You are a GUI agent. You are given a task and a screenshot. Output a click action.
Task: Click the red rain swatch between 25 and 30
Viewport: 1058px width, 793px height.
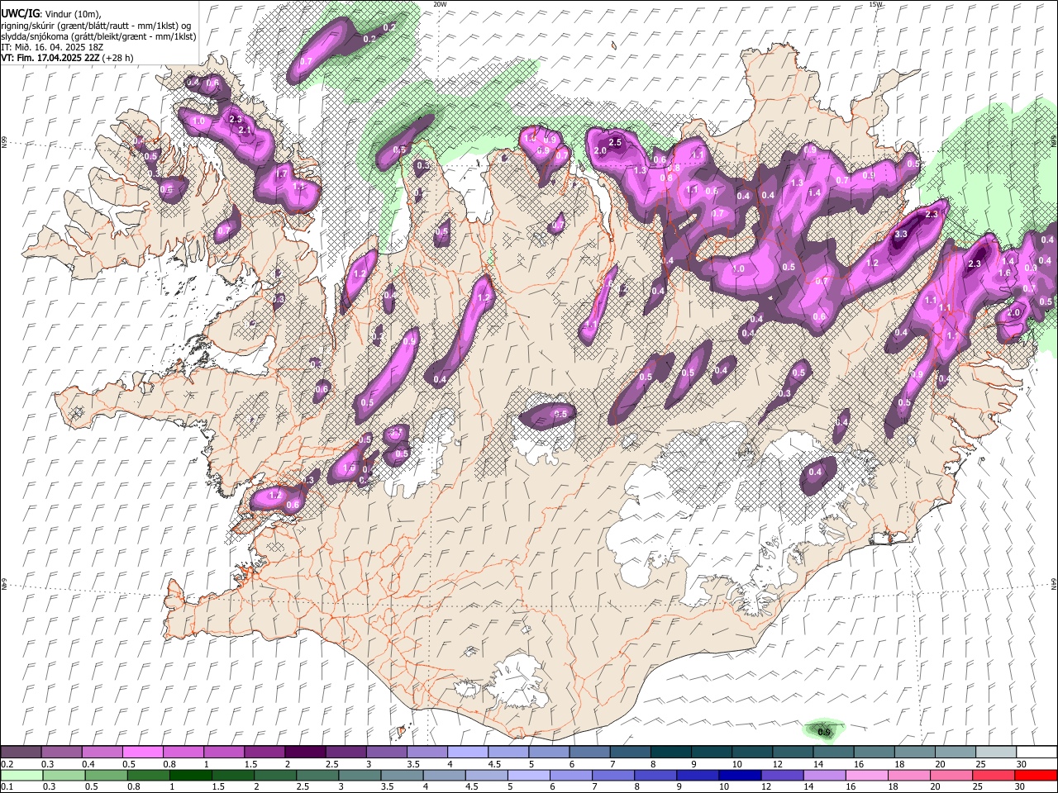pyautogui.click(x=994, y=775)
